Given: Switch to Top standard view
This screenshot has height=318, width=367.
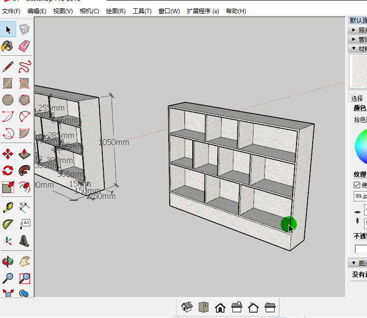Looking at the screenshot, I should click(204, 307).
